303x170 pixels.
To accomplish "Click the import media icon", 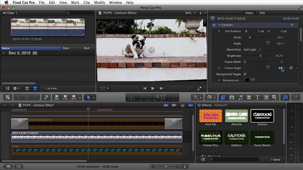I will [x=8, y=97].
